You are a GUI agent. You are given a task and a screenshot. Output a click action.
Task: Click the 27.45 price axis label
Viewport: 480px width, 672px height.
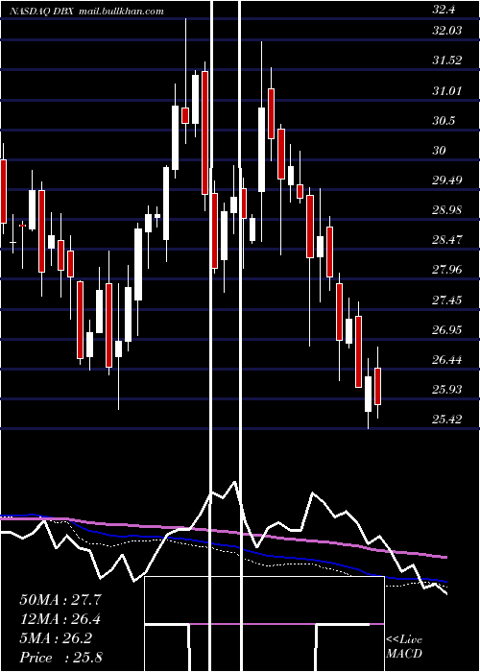point(447,300)
